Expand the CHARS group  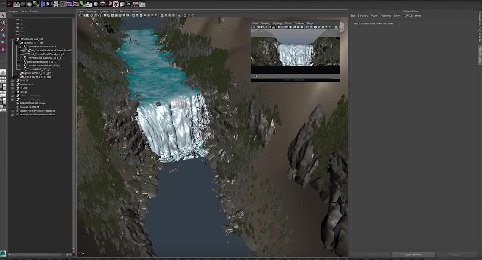point(12,88)
